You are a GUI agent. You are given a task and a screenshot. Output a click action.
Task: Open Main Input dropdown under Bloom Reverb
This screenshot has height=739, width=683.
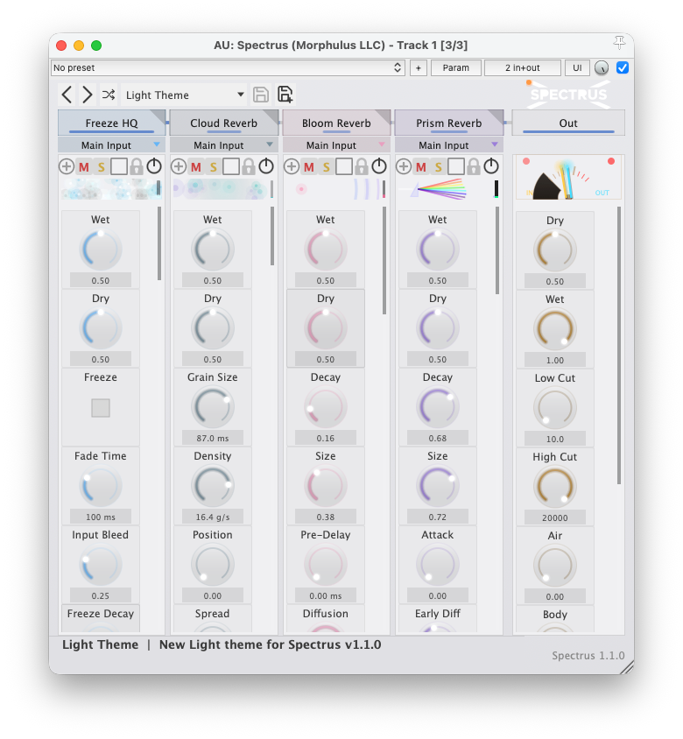coord(336,145)
